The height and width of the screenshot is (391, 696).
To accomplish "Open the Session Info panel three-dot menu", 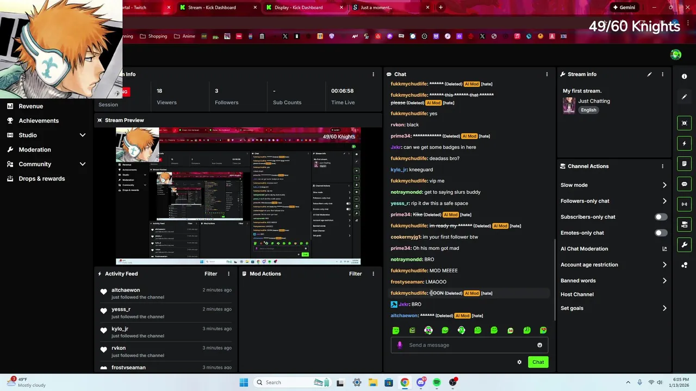I will click(373, 74).
